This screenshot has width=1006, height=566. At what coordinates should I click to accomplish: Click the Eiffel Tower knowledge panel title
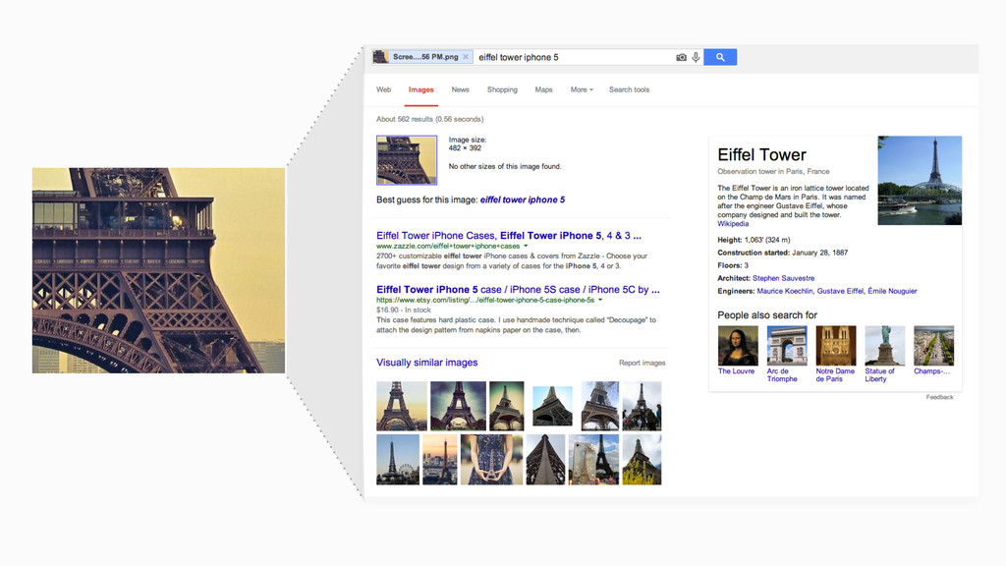click(x=761, y=154)
